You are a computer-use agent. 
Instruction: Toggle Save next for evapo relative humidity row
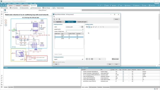[x=123, y=79]
